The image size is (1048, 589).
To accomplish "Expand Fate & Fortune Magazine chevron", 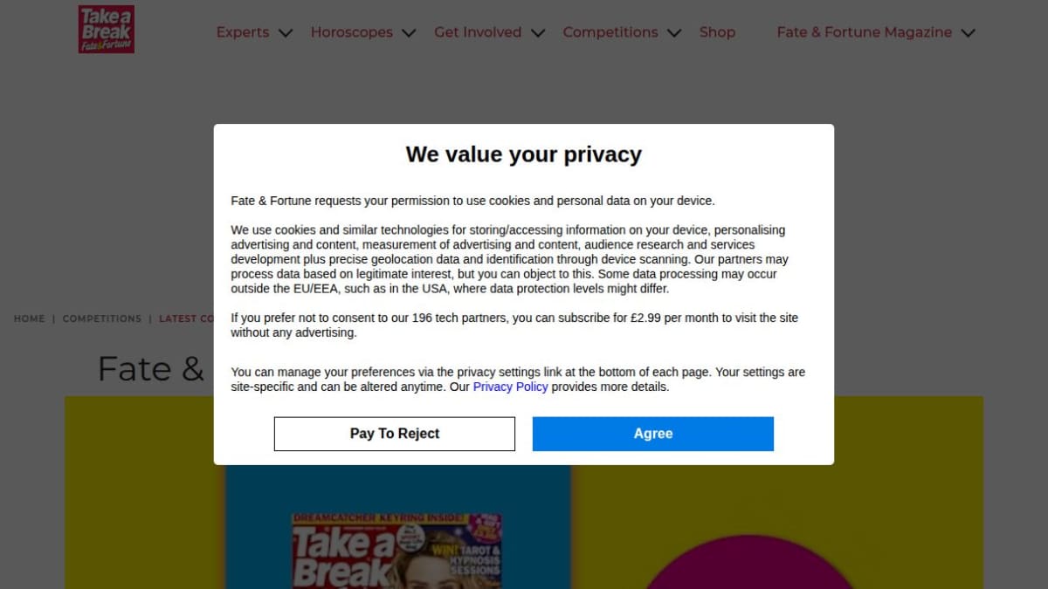I will (968, 33).
